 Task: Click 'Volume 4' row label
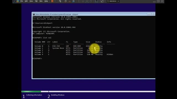tap(39, 54)
